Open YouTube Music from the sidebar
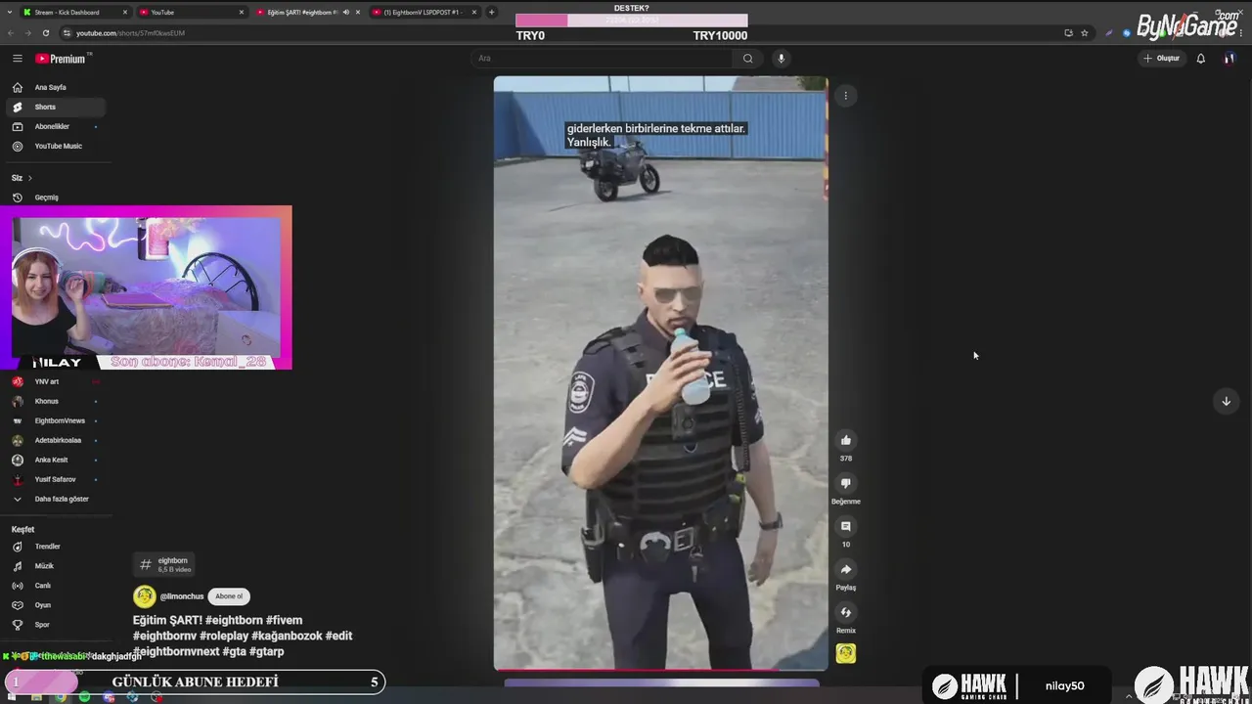This screenshot has width=1252, height=704. tap(56, 146)
